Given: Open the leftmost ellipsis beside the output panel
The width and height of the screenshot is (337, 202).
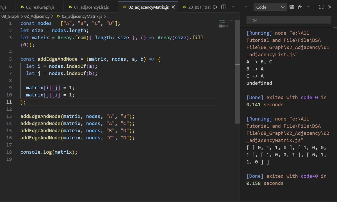Looking at the screenshot, I should coord(247,7).
